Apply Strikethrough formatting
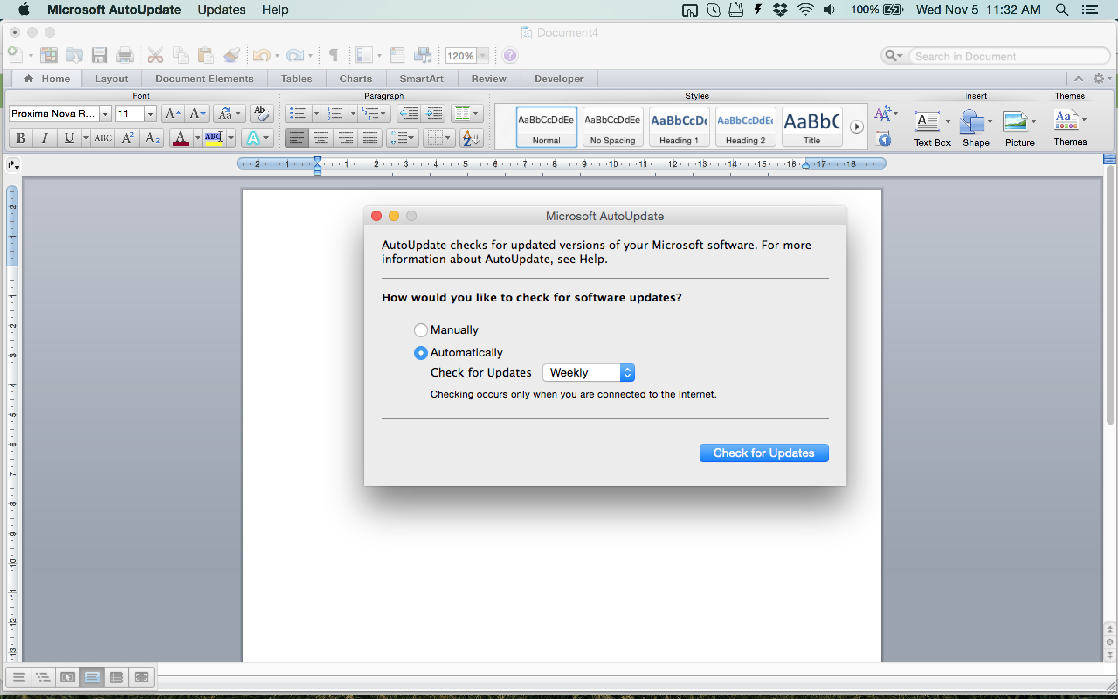The image size is (1118, 699). [x=103, y=138]
